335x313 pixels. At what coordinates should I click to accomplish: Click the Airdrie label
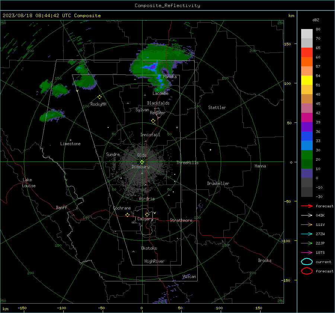(x=147, y=199)
